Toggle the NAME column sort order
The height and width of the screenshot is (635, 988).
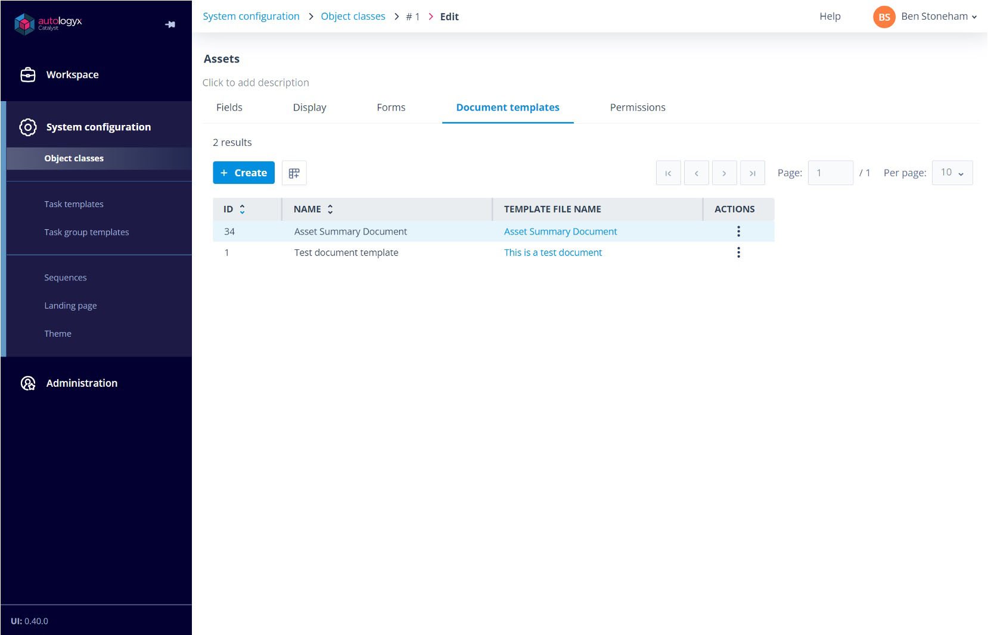330,209
